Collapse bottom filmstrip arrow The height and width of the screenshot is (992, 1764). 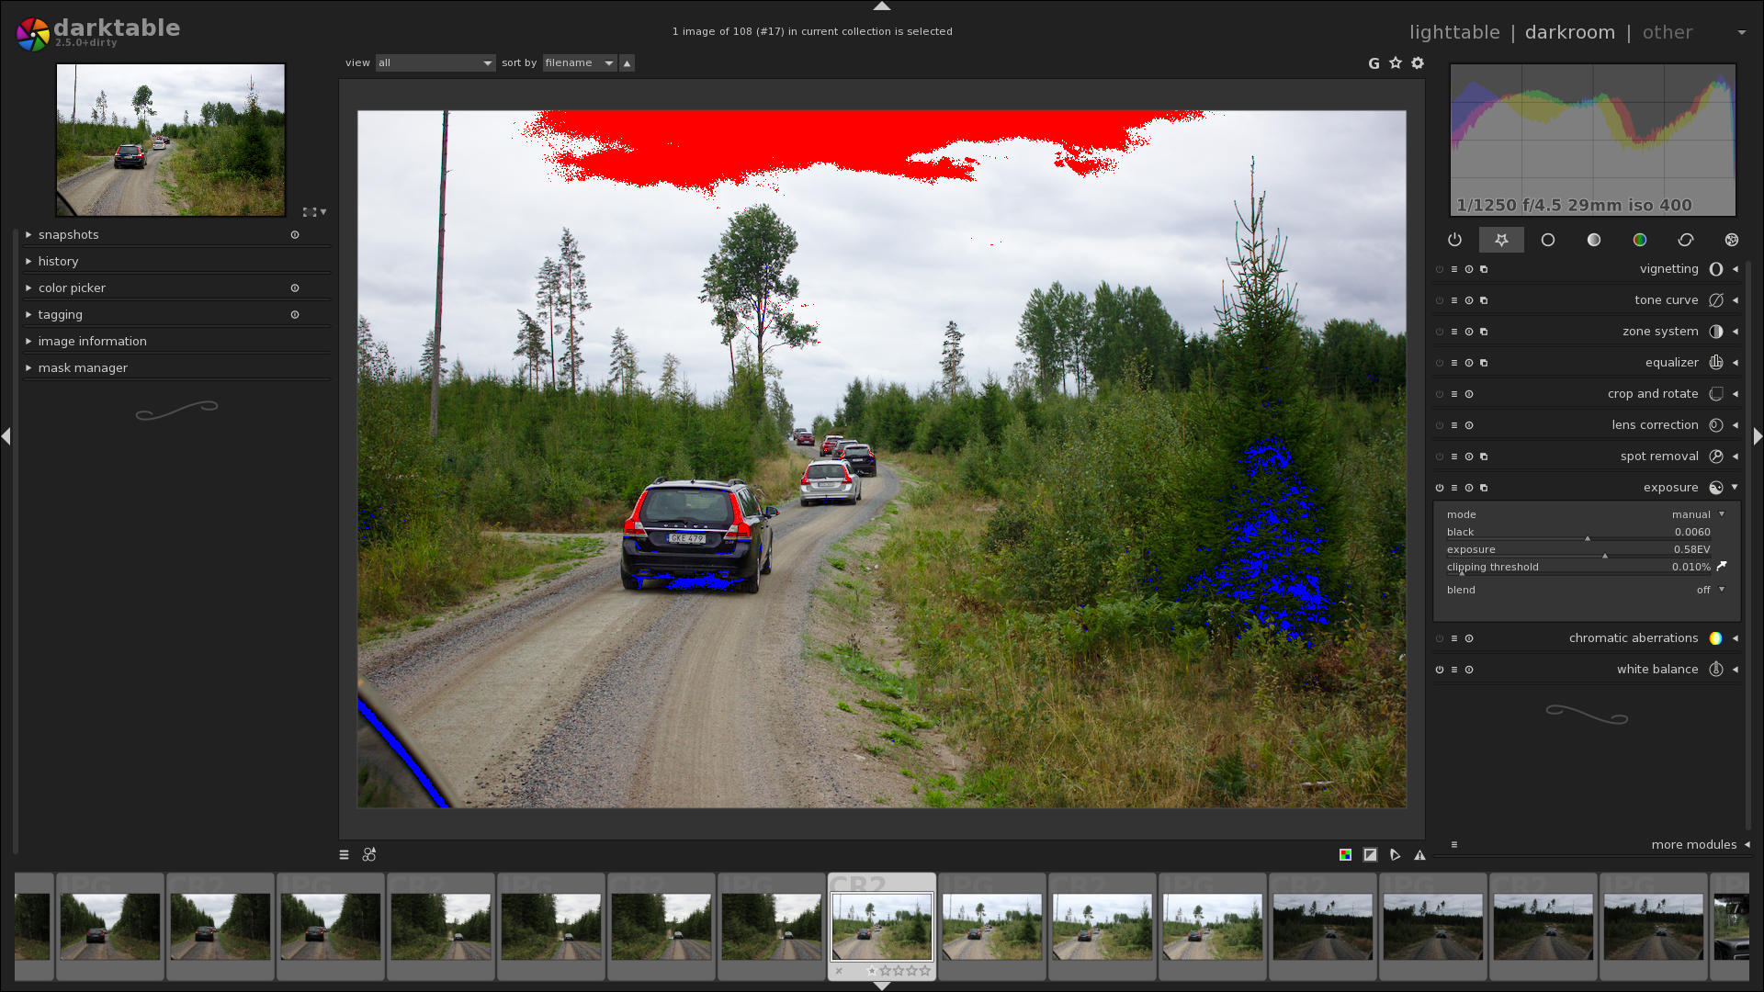(x=882, y=986)
